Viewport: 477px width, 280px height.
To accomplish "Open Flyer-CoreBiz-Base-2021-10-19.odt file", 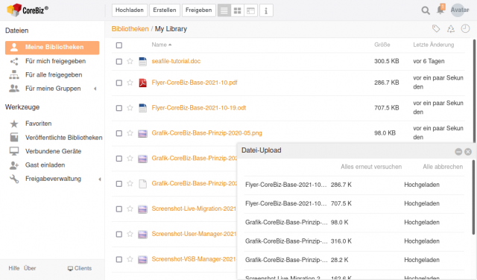I will point(199,108).
